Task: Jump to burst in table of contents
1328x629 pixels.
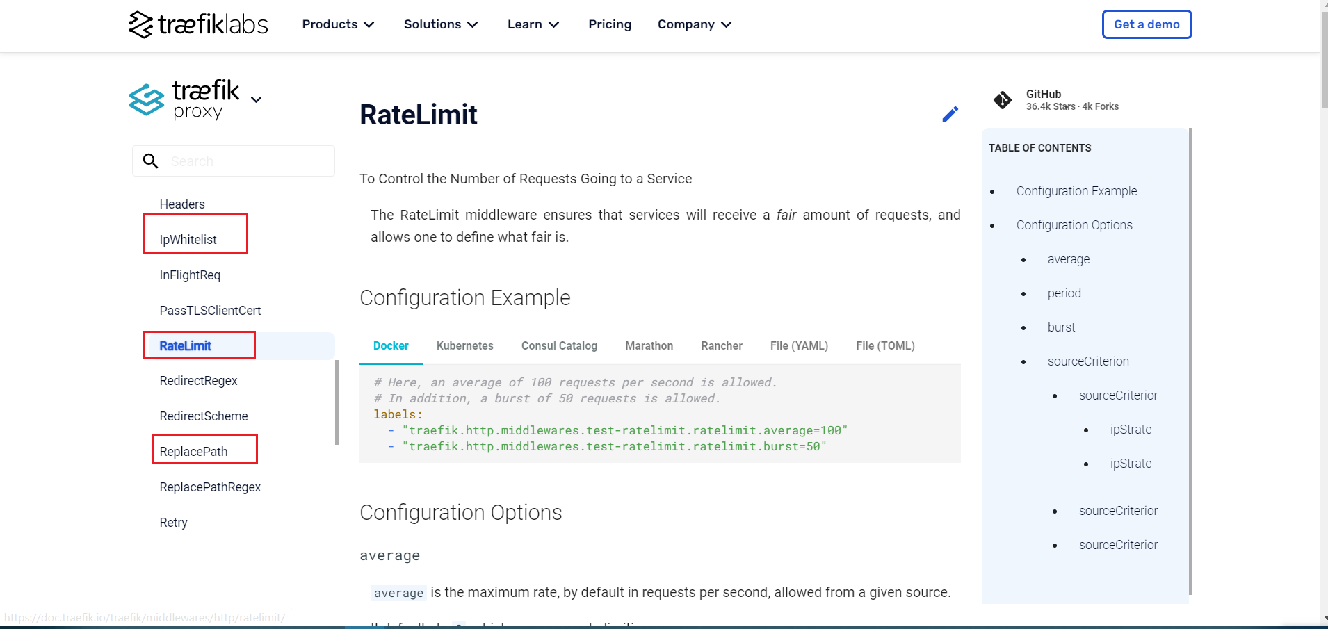Action: point(1061,327)
